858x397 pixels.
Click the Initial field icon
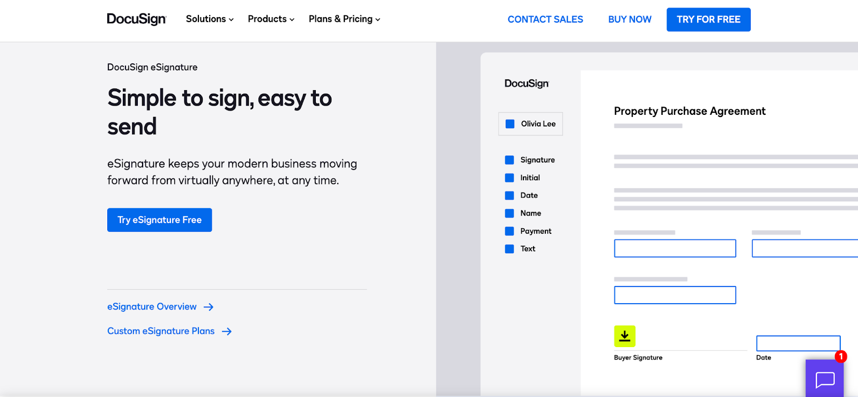[x=509, y=178]
